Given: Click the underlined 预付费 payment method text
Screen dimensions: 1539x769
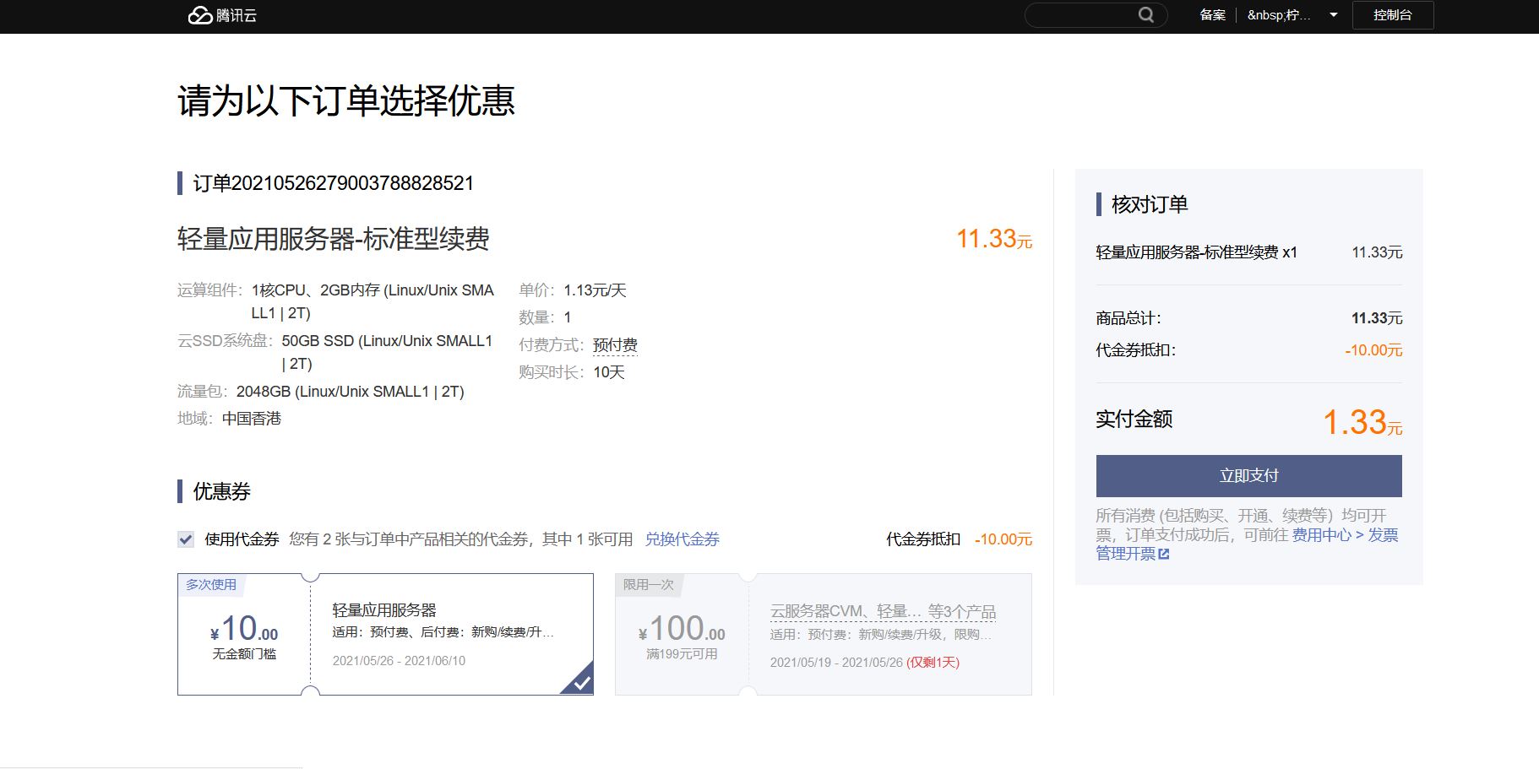Looking at the screenshot, I should tap(615, 345).
